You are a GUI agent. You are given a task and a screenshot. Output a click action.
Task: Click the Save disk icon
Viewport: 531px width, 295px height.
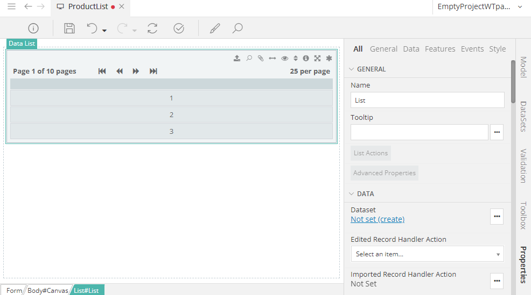coord(69,28)
